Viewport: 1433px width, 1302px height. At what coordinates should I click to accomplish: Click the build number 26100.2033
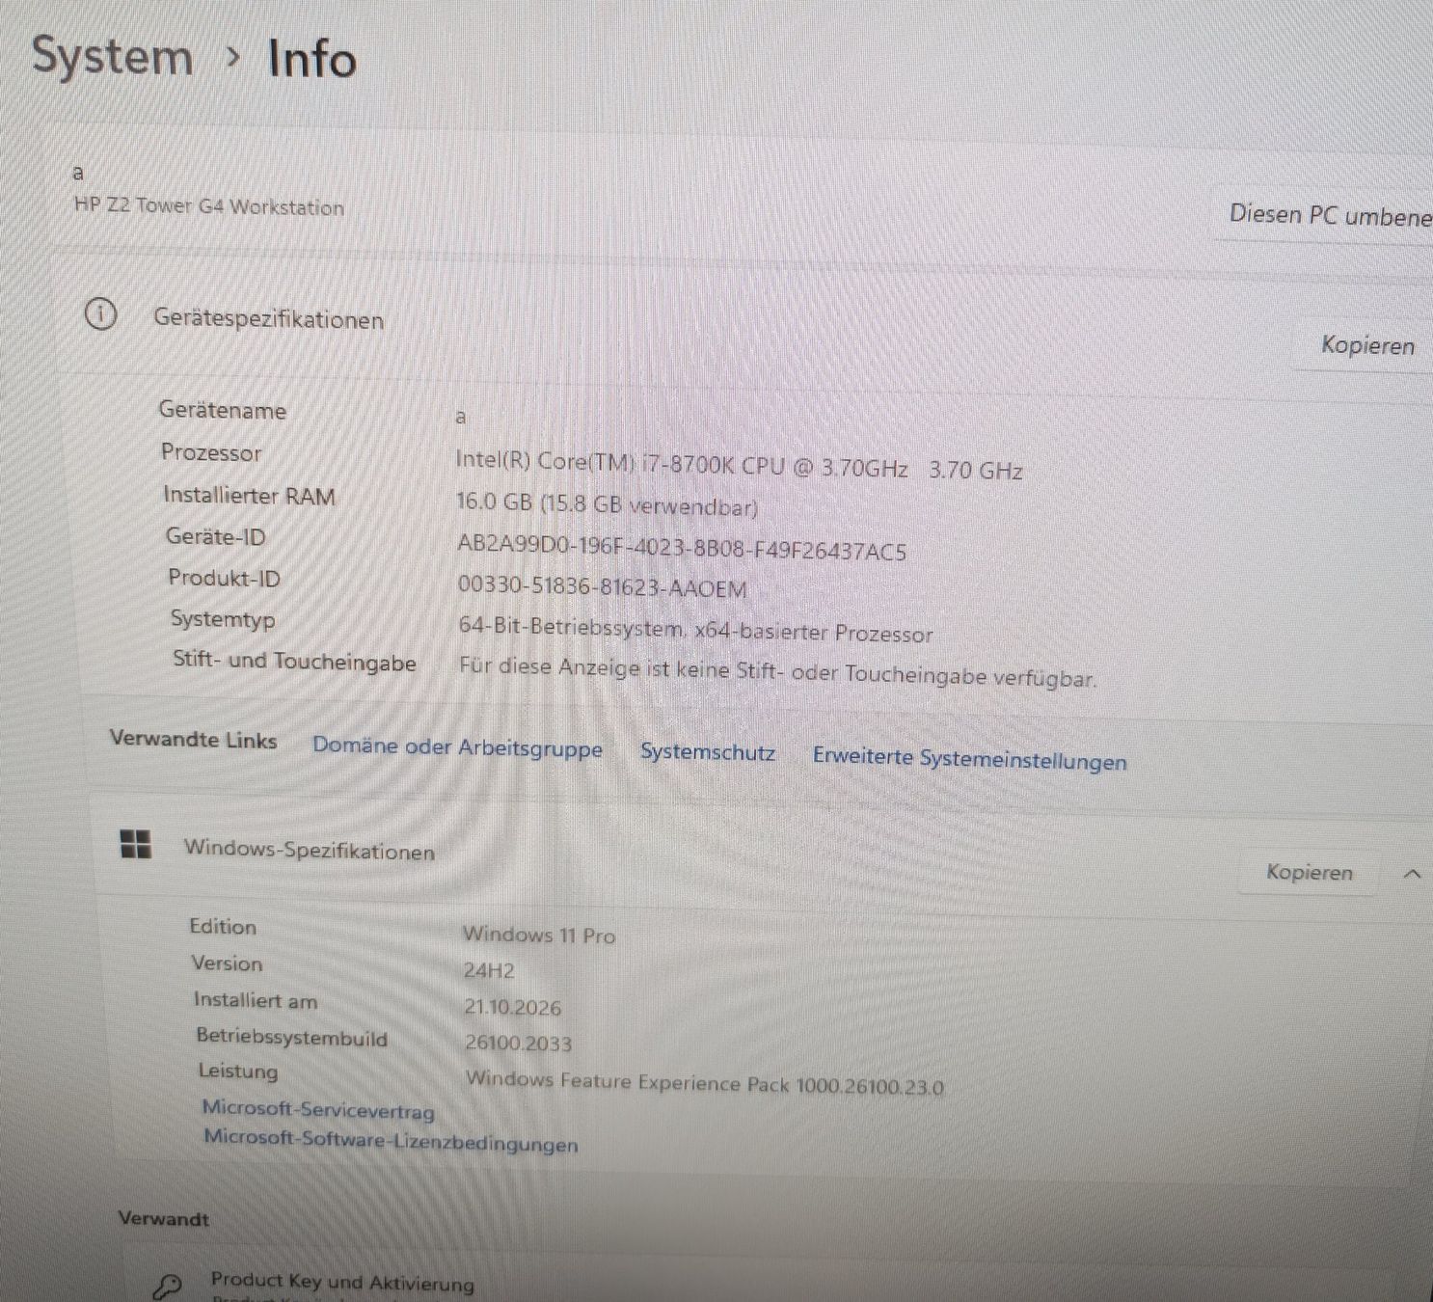[518, 1043]
